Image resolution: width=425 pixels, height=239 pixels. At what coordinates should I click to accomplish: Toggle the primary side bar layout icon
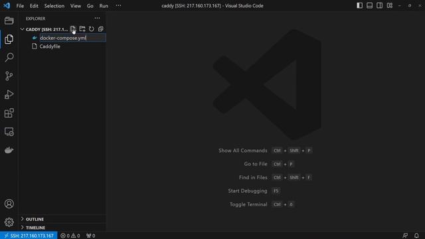pyautogui.click(x=359, y=5)
